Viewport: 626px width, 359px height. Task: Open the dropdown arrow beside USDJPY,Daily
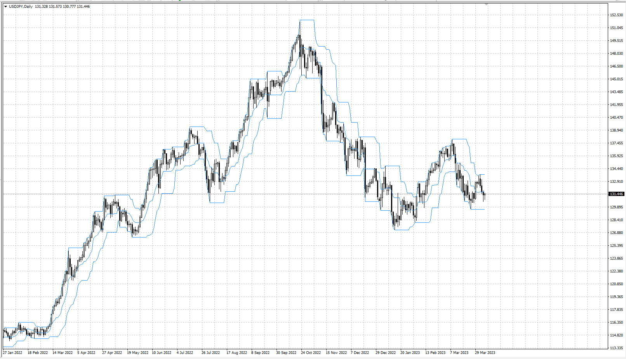click(5, 7)
